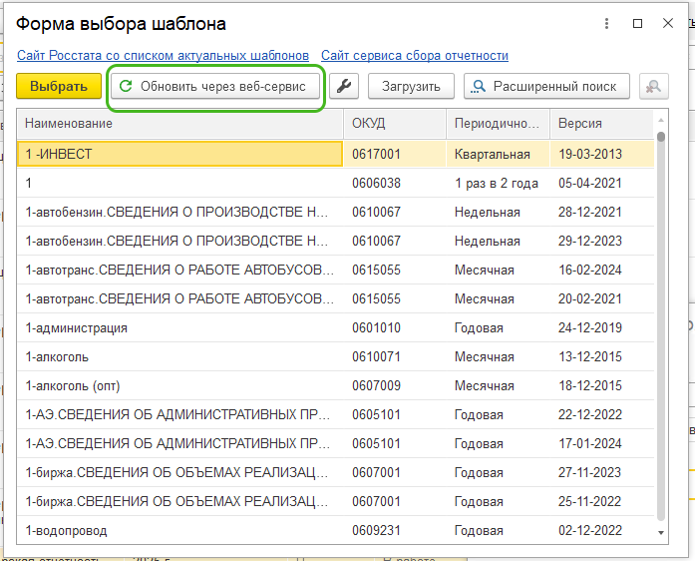Select the '1-водопровод' template row
This screenshot has width=695, height=561.
[179, 531]
